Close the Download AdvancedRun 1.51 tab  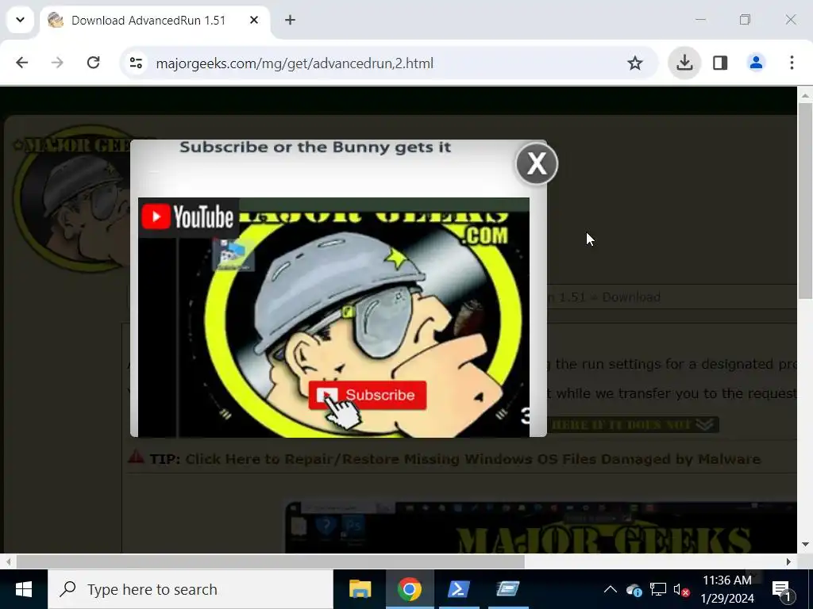pyautogui.click(x=254, y=20)
